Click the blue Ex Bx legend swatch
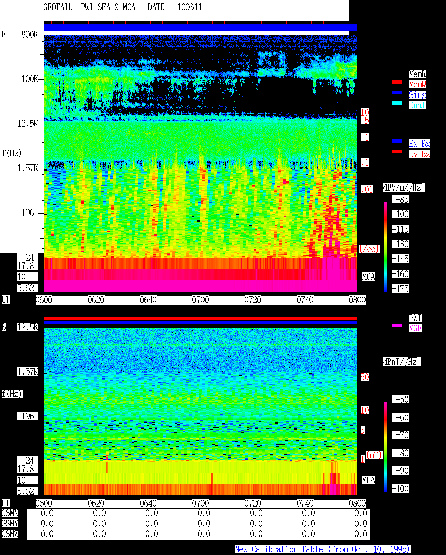The height and width of the screenshot is (555, 446). (397, 141)
